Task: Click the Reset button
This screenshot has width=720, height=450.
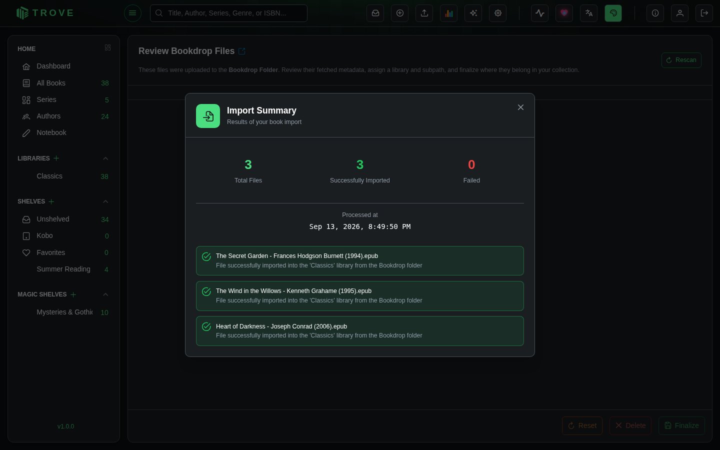Action: (x=582, y=425)
